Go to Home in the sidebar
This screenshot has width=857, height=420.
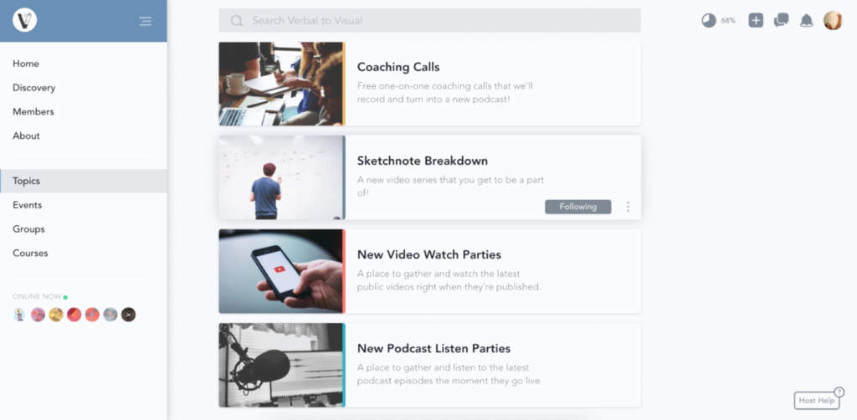click(x=26, y=64)
